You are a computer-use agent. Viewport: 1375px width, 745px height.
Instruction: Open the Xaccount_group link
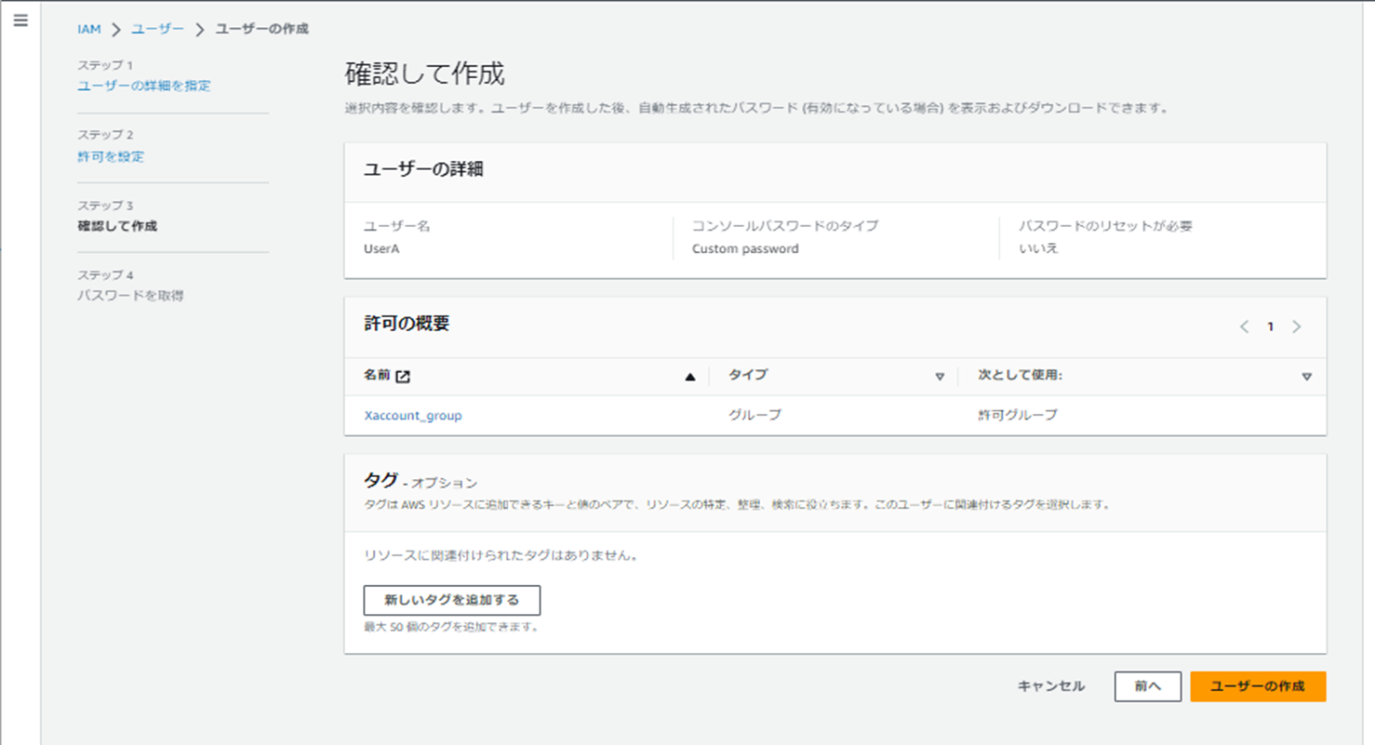tap(413, 416)
